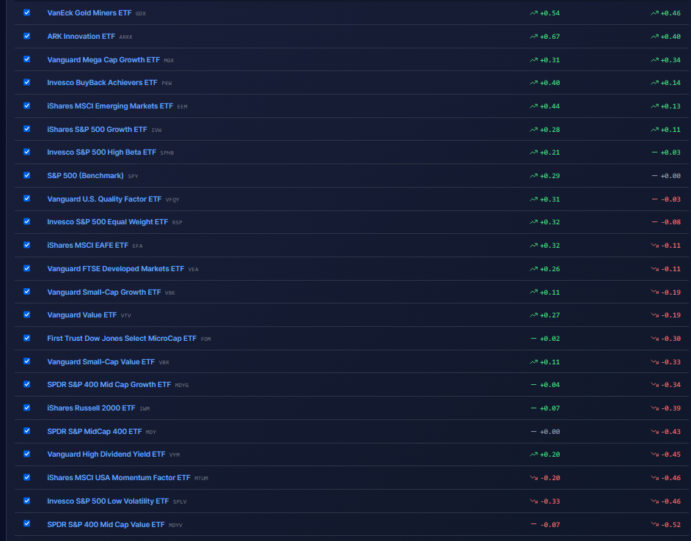
Task: Toggle SPDR S&P 400 Mid Cap Value checkbox
Action: pos(27,523)
